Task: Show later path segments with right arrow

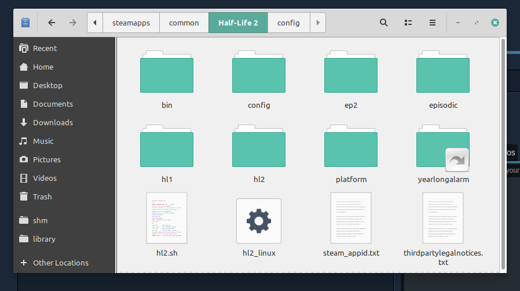Action: [318, 23]
